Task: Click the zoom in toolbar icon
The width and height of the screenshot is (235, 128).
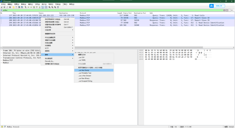Action: click(x=49, y=7)
